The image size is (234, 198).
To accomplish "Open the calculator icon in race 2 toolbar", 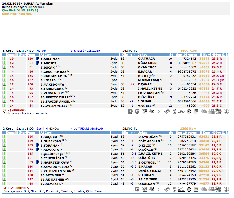I will tap(196, 189).
